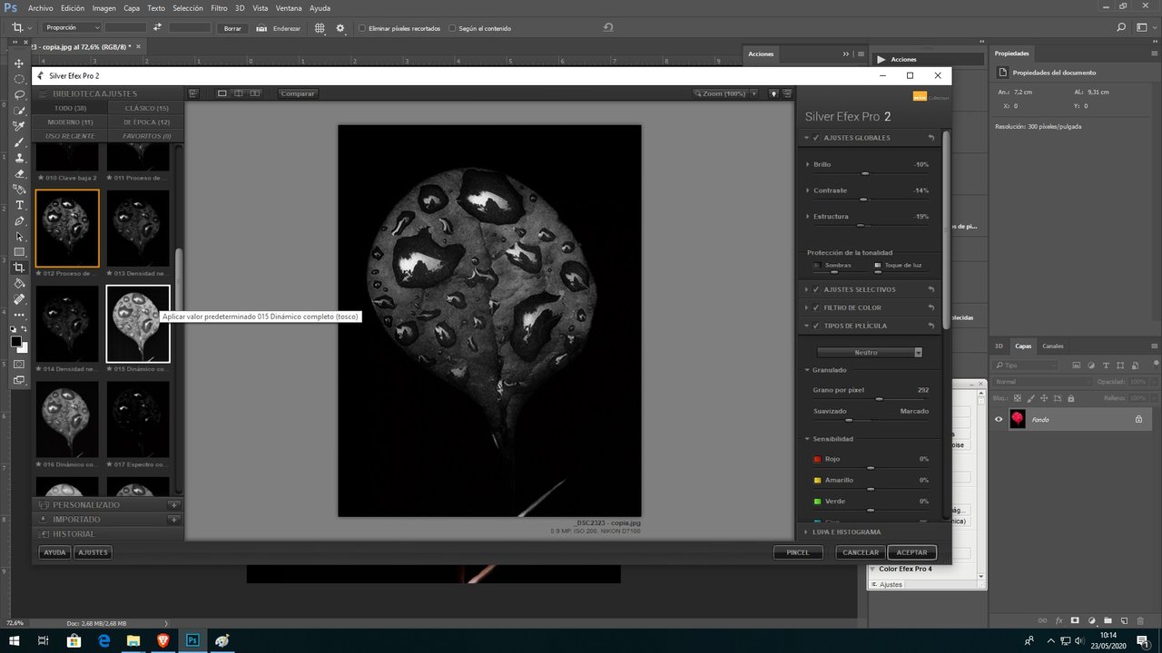Image resolution: width=1162 pixels, height=653 pixels.
Task: Expand the Estructura slider details
Action: (x=808, y=217)
